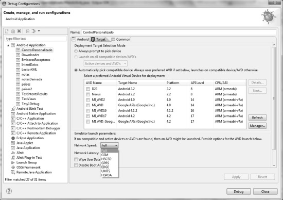Click the C/C++ Attach to Application icon
The width and height of the screenshot is (283, 200).
click(x=13, y=123)
